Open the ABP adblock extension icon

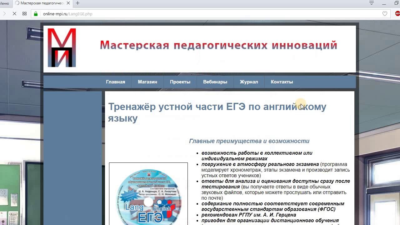(x=397, y=14)
